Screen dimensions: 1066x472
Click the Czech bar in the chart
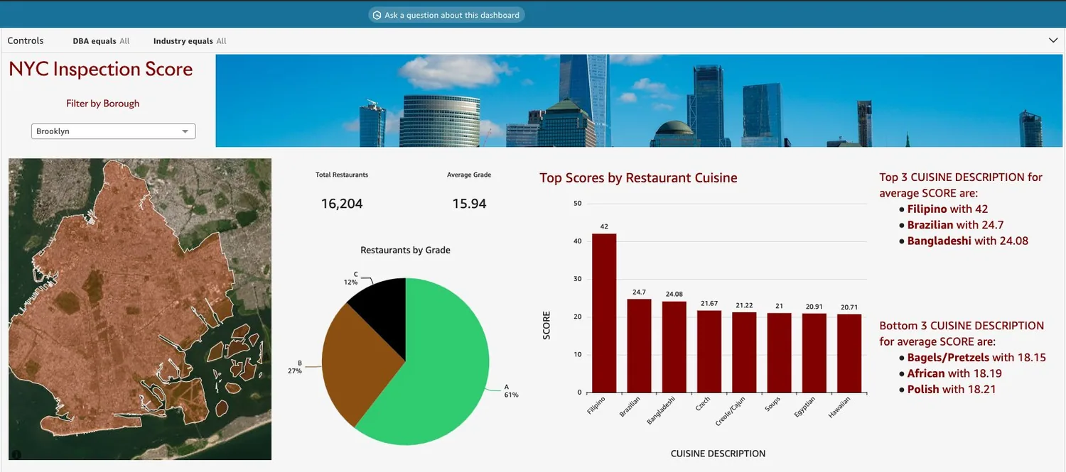click(x=709, y=351)
